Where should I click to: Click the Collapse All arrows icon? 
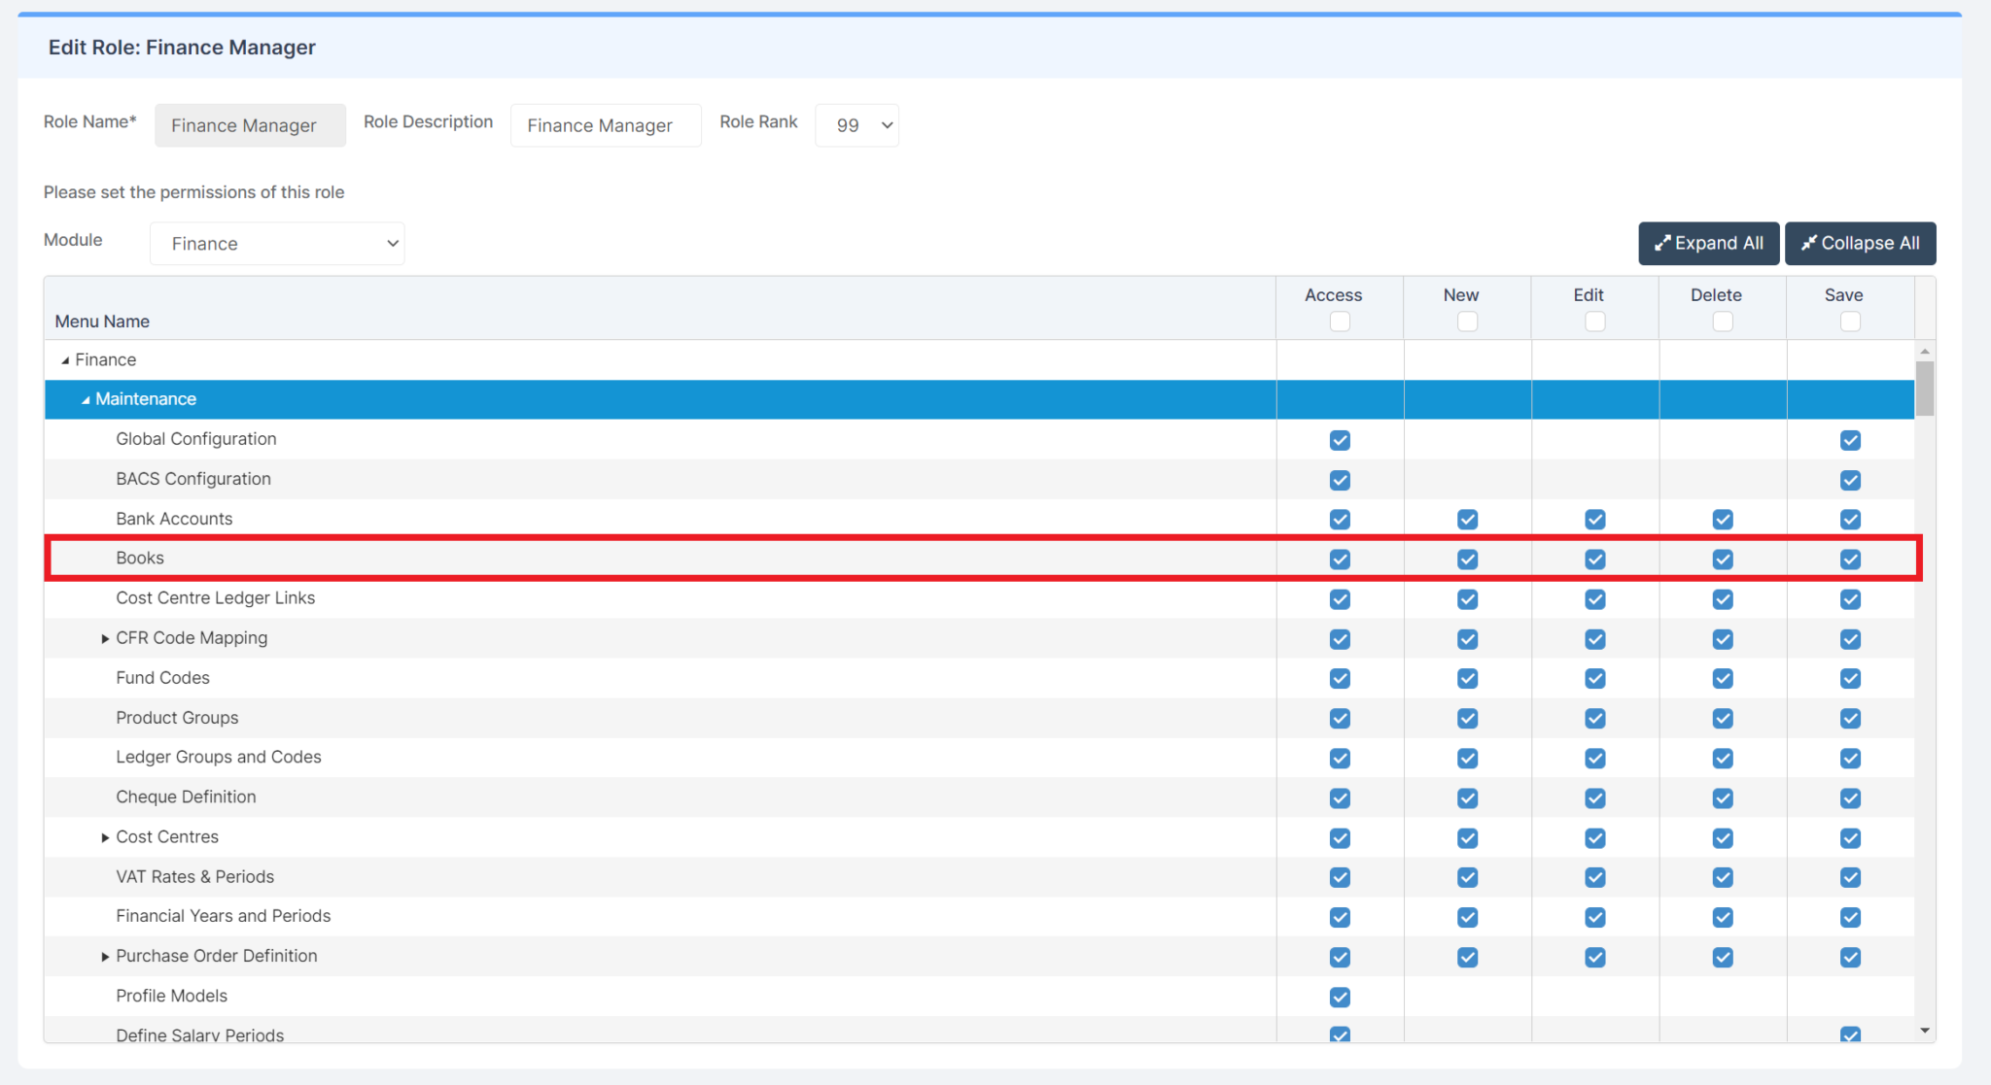pos(1812,243)
